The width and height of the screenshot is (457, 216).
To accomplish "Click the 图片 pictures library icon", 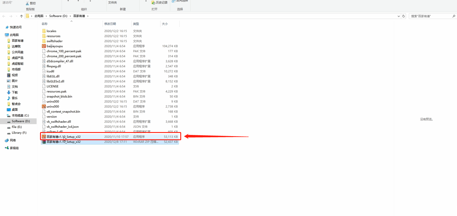I will point(9,81).
